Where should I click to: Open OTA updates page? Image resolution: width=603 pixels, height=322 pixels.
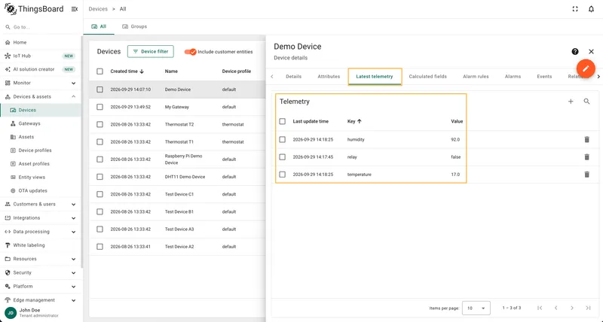[41, 190]
